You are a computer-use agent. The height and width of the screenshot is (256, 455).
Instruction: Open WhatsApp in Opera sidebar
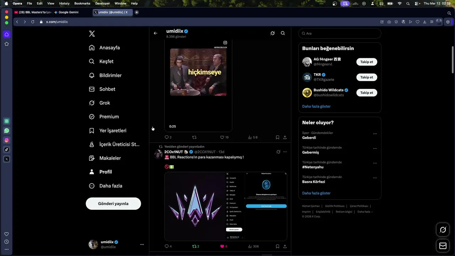(6, 130)
